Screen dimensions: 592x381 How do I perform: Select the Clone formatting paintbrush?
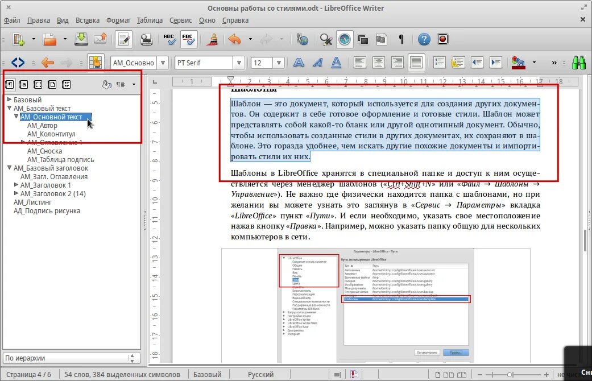[x=212, y=39]
